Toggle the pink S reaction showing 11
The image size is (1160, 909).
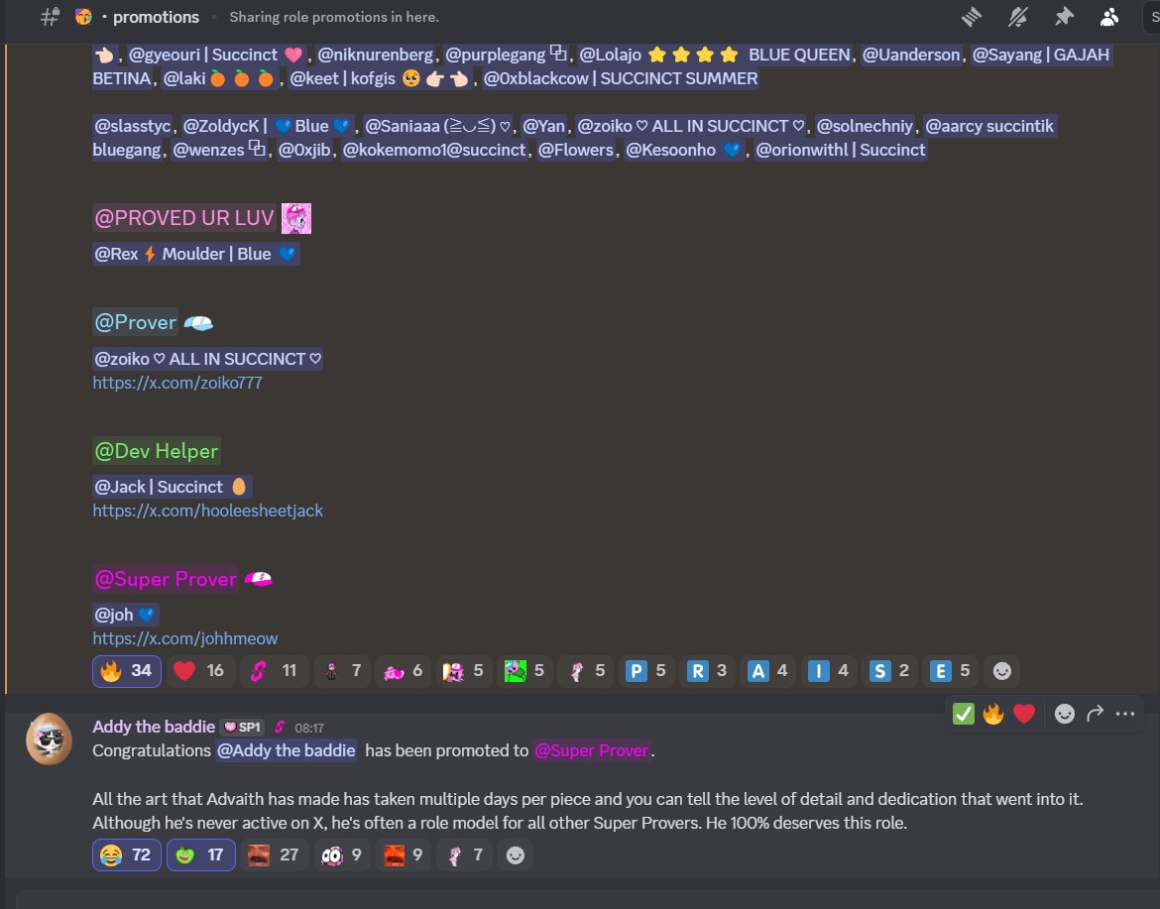point(275,671)
